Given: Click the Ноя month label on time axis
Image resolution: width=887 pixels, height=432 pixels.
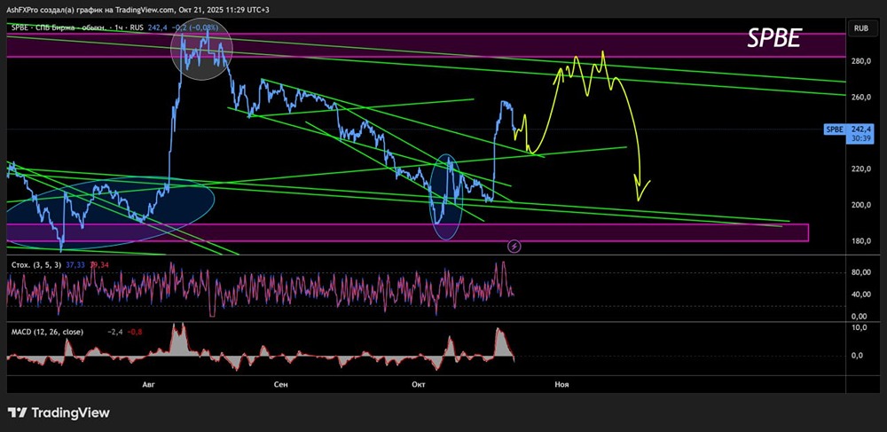Looking at the screenshot, I should (x=561, y=384).
